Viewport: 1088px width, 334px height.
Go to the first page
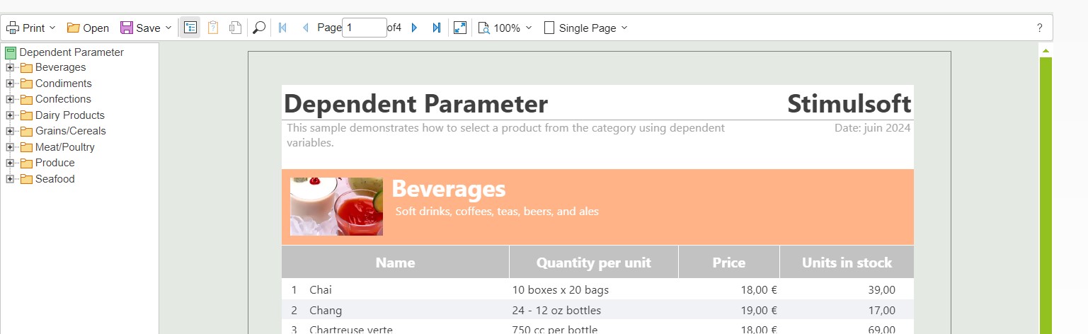[282, 28]
